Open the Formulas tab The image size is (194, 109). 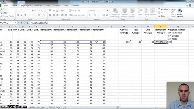(38, 5)
